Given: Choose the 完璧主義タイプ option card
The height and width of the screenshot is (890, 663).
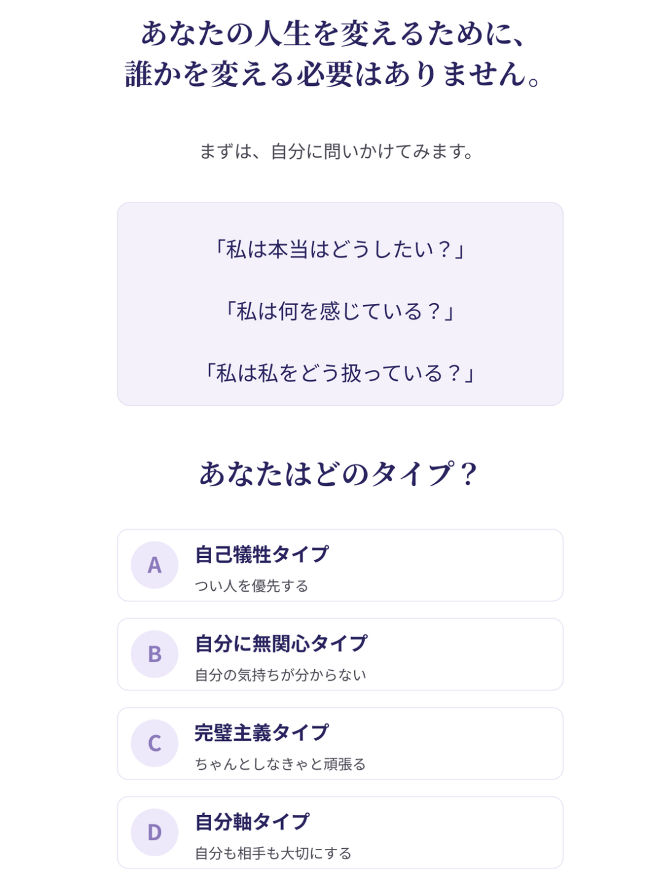Looking at the screenshot, I should pyautogui.click(x=340, y=743).
